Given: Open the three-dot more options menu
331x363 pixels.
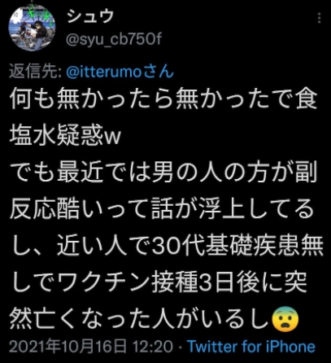Looking at the screenshot, I should 319,18.
